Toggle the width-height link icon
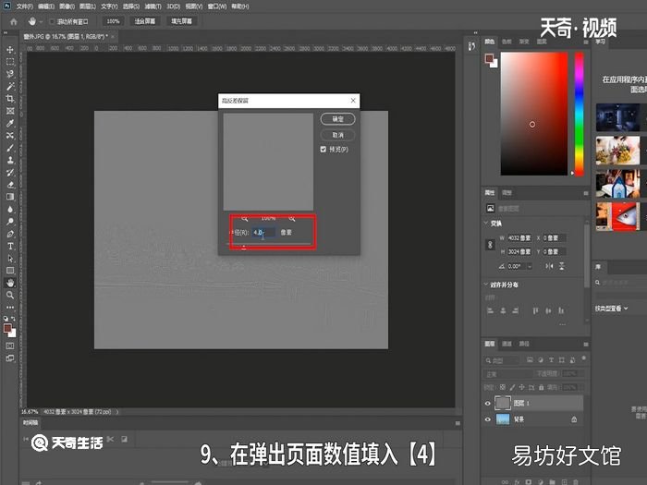The height and width of the screenshot is (485, 647). click(x=490, y=245)
